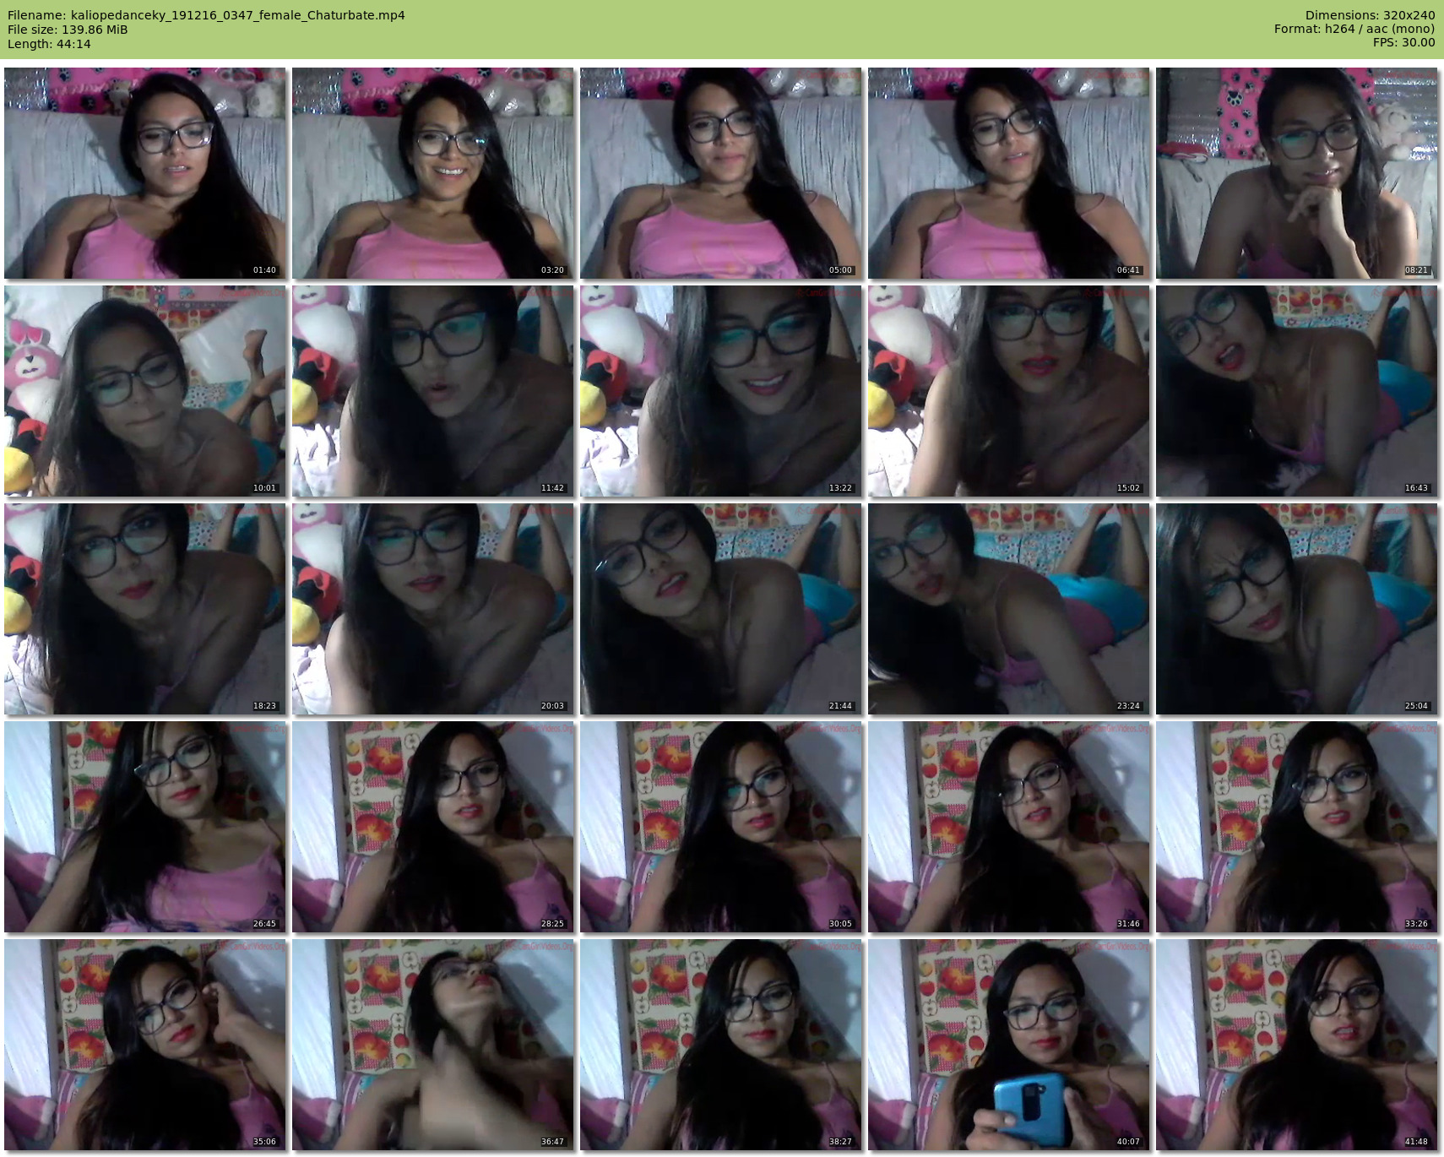
Task: Select the "Dimensions: 320x240" text
Action: tap(1370, 15)
